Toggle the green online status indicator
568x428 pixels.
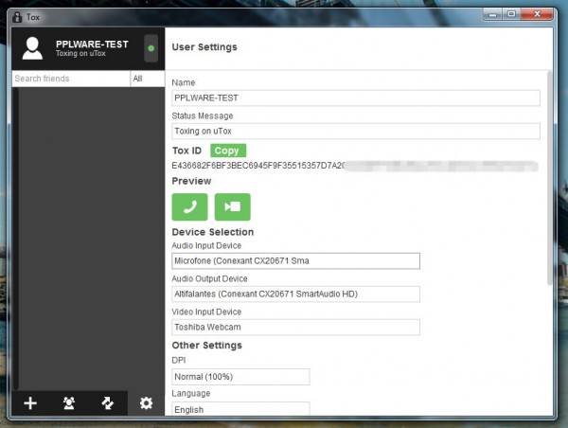[x=151, y=48]
